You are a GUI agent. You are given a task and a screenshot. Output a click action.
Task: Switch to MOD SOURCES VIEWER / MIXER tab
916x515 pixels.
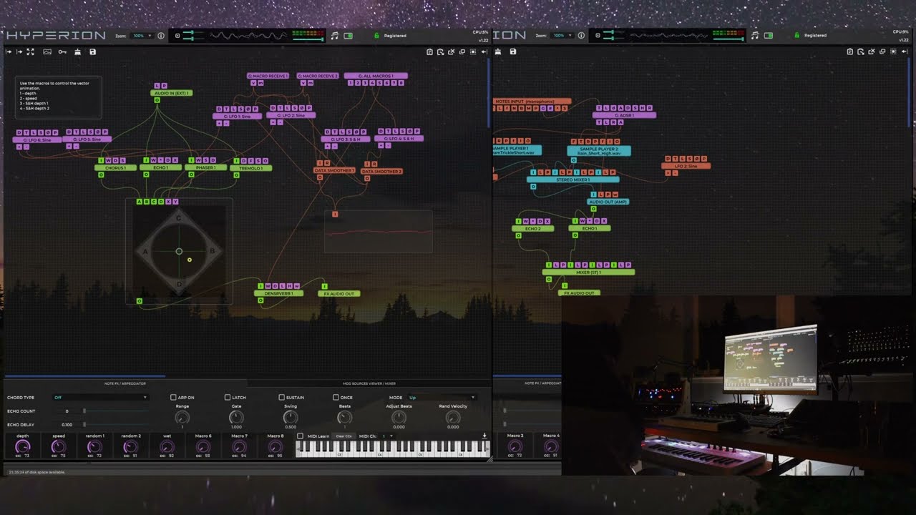coord(369,383)
